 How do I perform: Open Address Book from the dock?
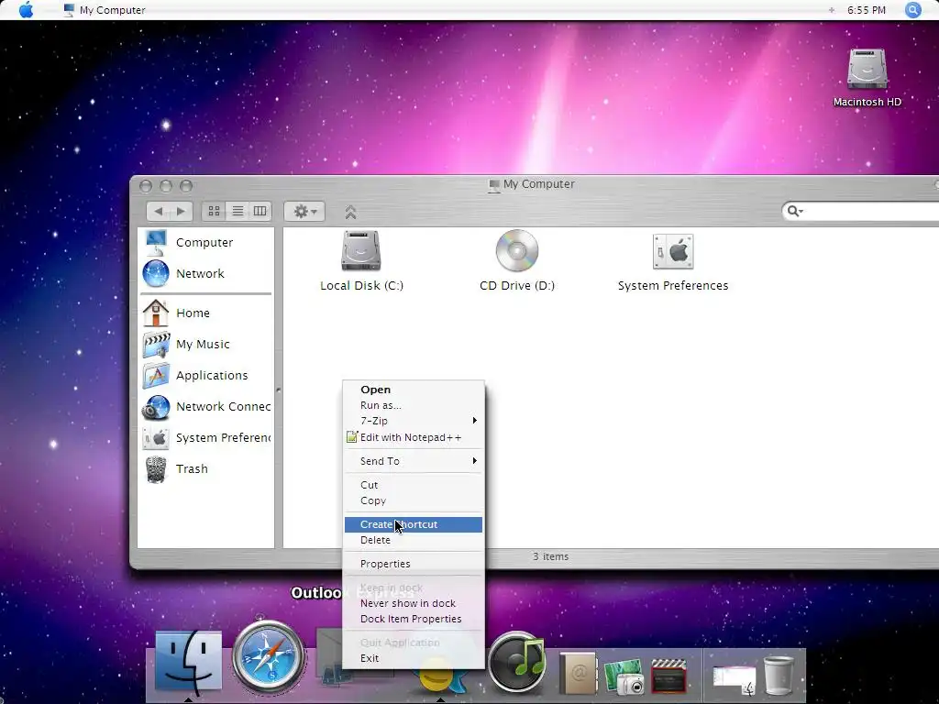point(578,674)
